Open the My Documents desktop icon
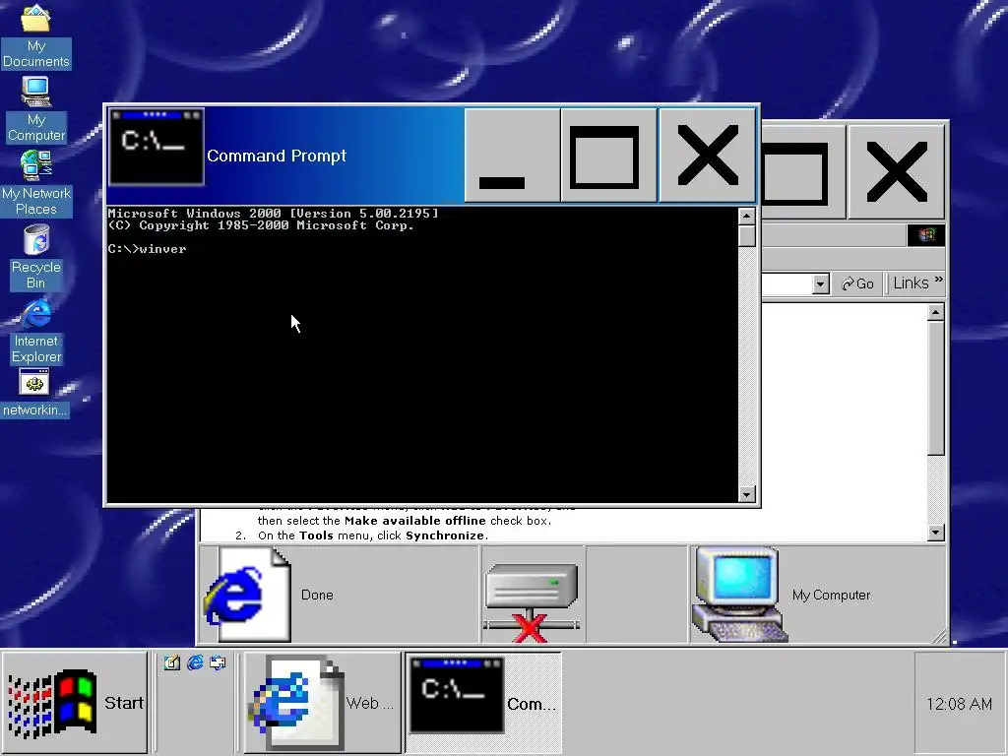Image resolution: width=1008 pixels, height=756 pixels. [36, 34]
